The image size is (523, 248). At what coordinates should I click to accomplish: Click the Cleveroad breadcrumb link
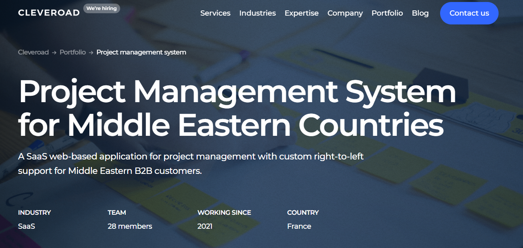(x=33, y=52)
